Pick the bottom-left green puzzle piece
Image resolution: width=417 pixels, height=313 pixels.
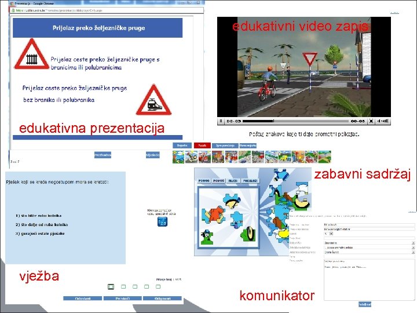point(207,238)
